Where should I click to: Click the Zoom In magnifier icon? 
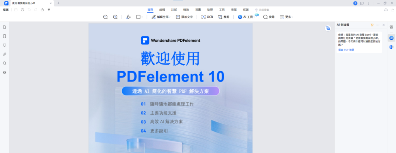click(x=115, y=17)
